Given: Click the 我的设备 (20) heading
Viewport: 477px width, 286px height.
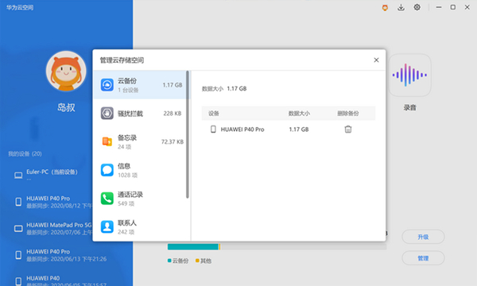Looking at the screenshot, I should point(25,154).
